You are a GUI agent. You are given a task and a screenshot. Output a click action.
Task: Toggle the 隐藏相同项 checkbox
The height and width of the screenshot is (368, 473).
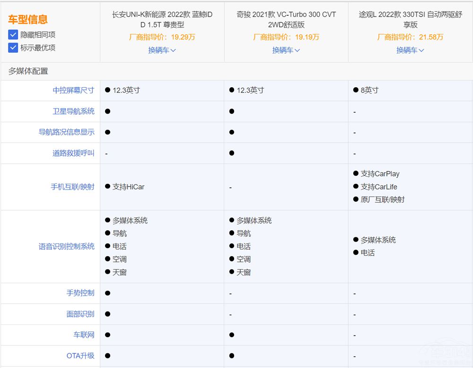click(x=13, y=35)
